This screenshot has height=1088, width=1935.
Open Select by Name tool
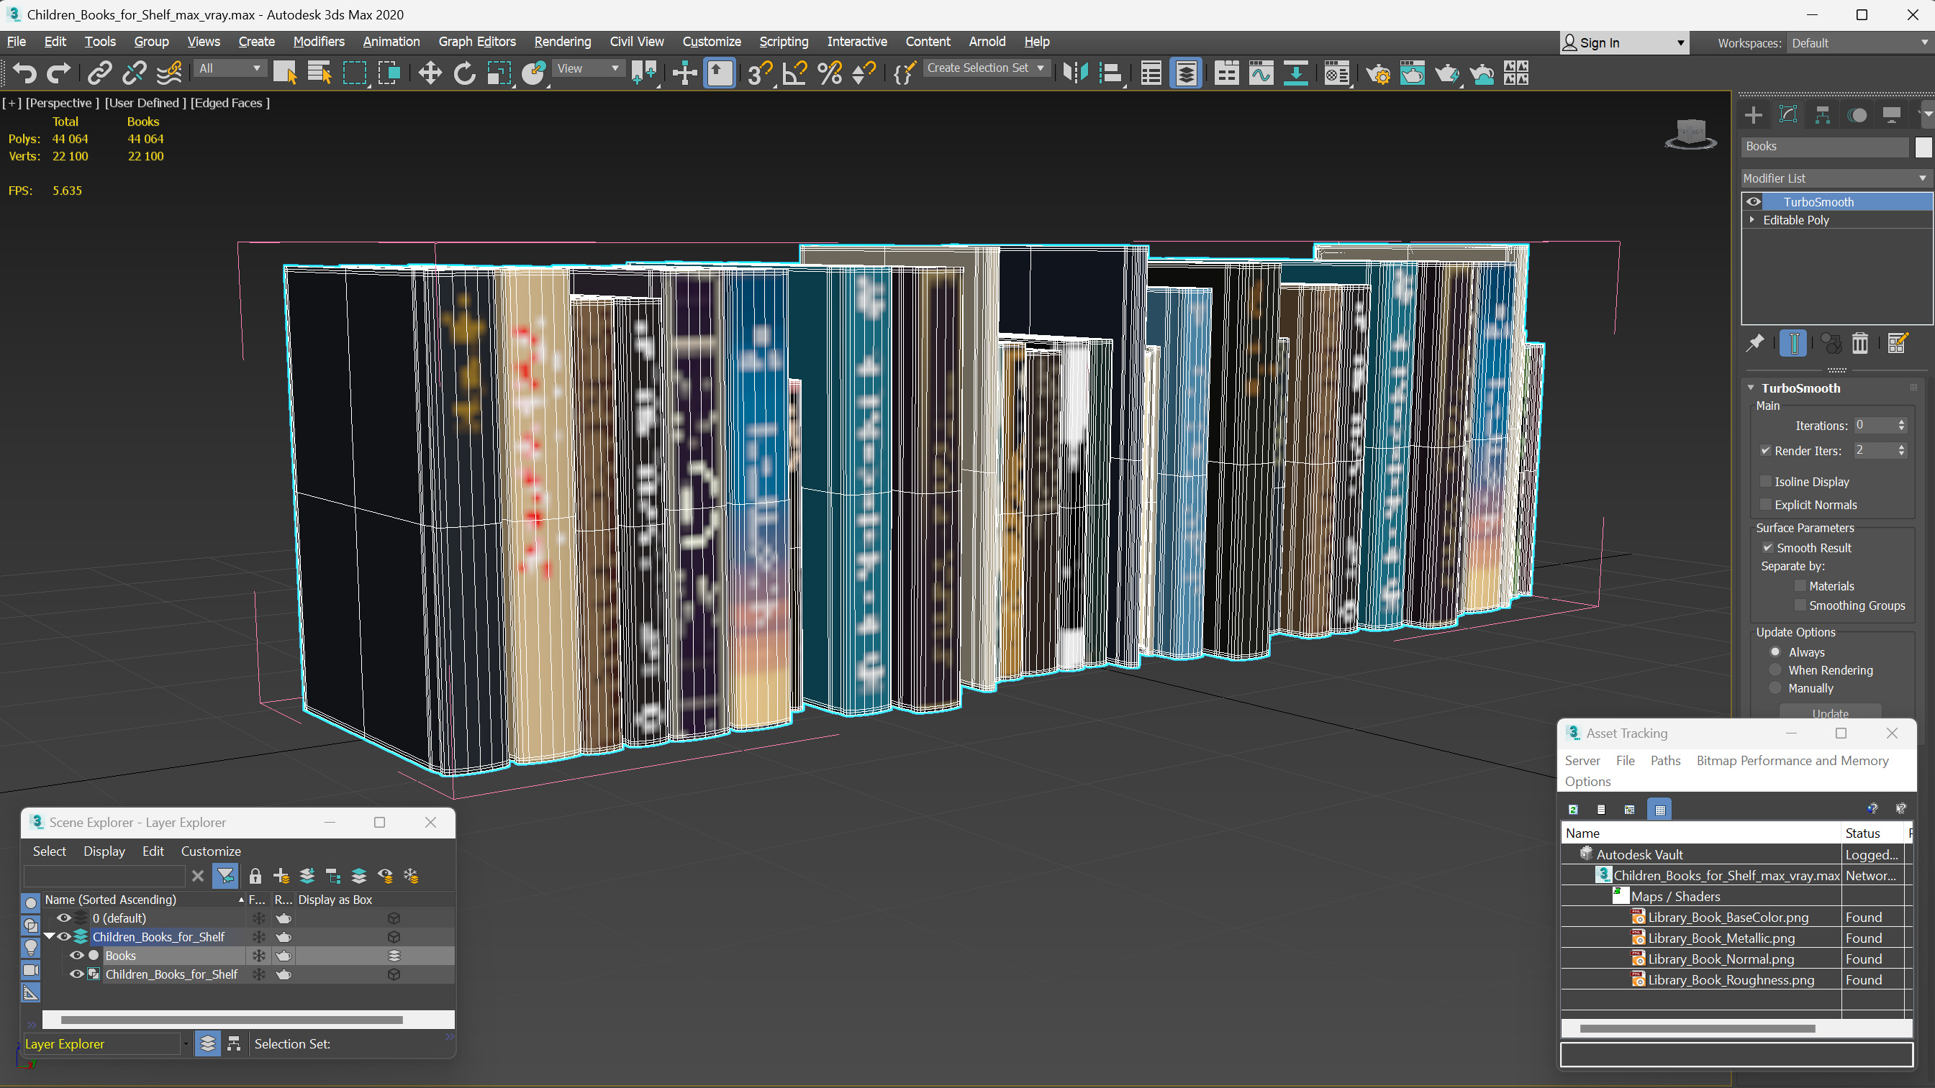(320, 73)
